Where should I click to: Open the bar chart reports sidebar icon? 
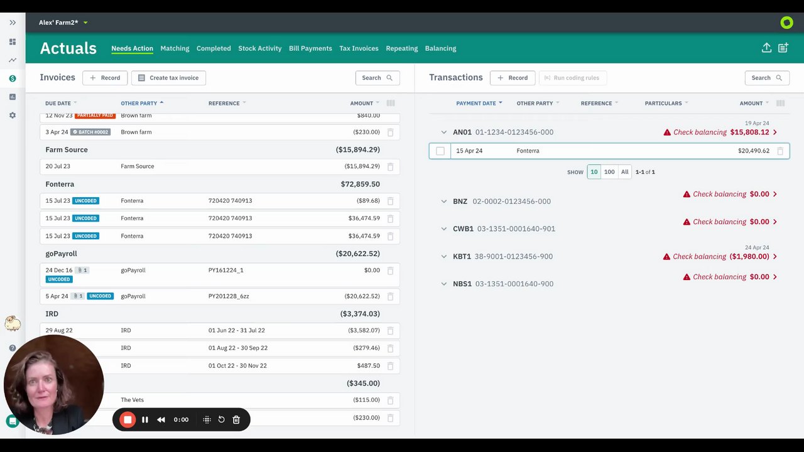coord(13,97)
